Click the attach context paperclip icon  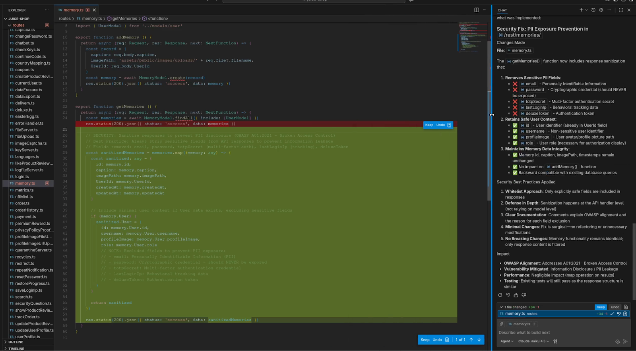[502, 324]
